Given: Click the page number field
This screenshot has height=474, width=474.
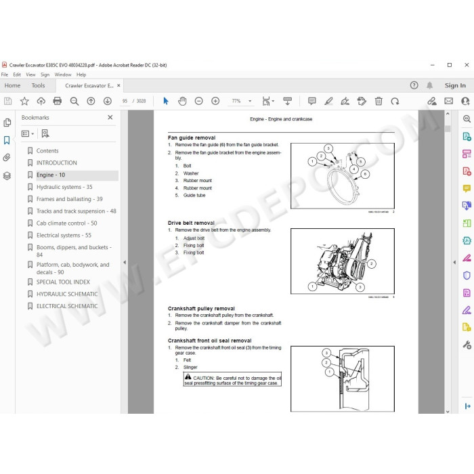Looking at the screenshot, I should click(125, 101).
